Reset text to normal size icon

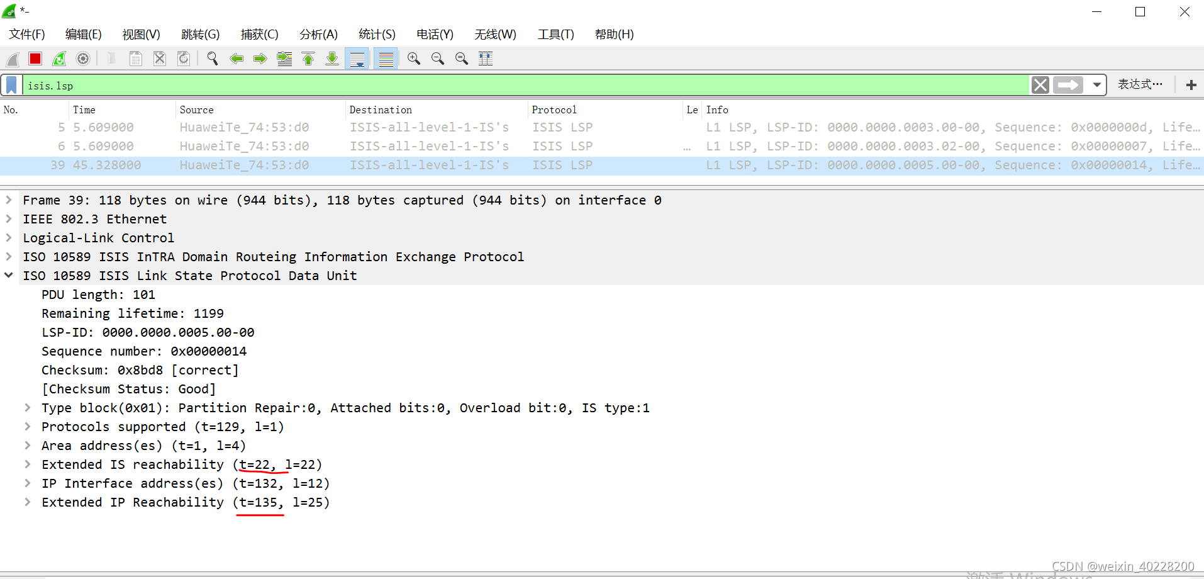point(462,59)
